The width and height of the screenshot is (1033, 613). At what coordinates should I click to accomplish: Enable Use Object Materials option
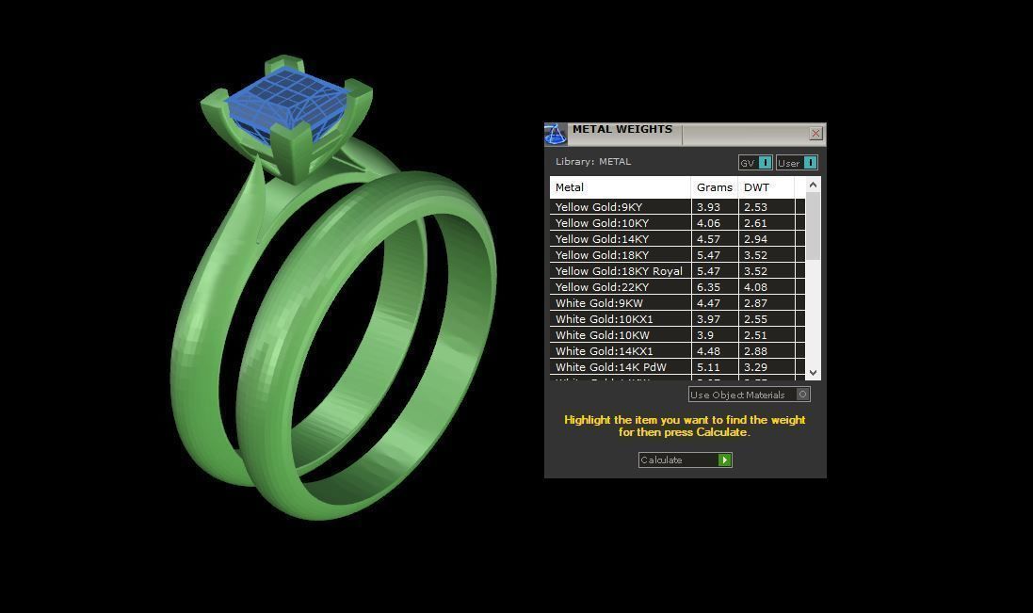(749, 395)
